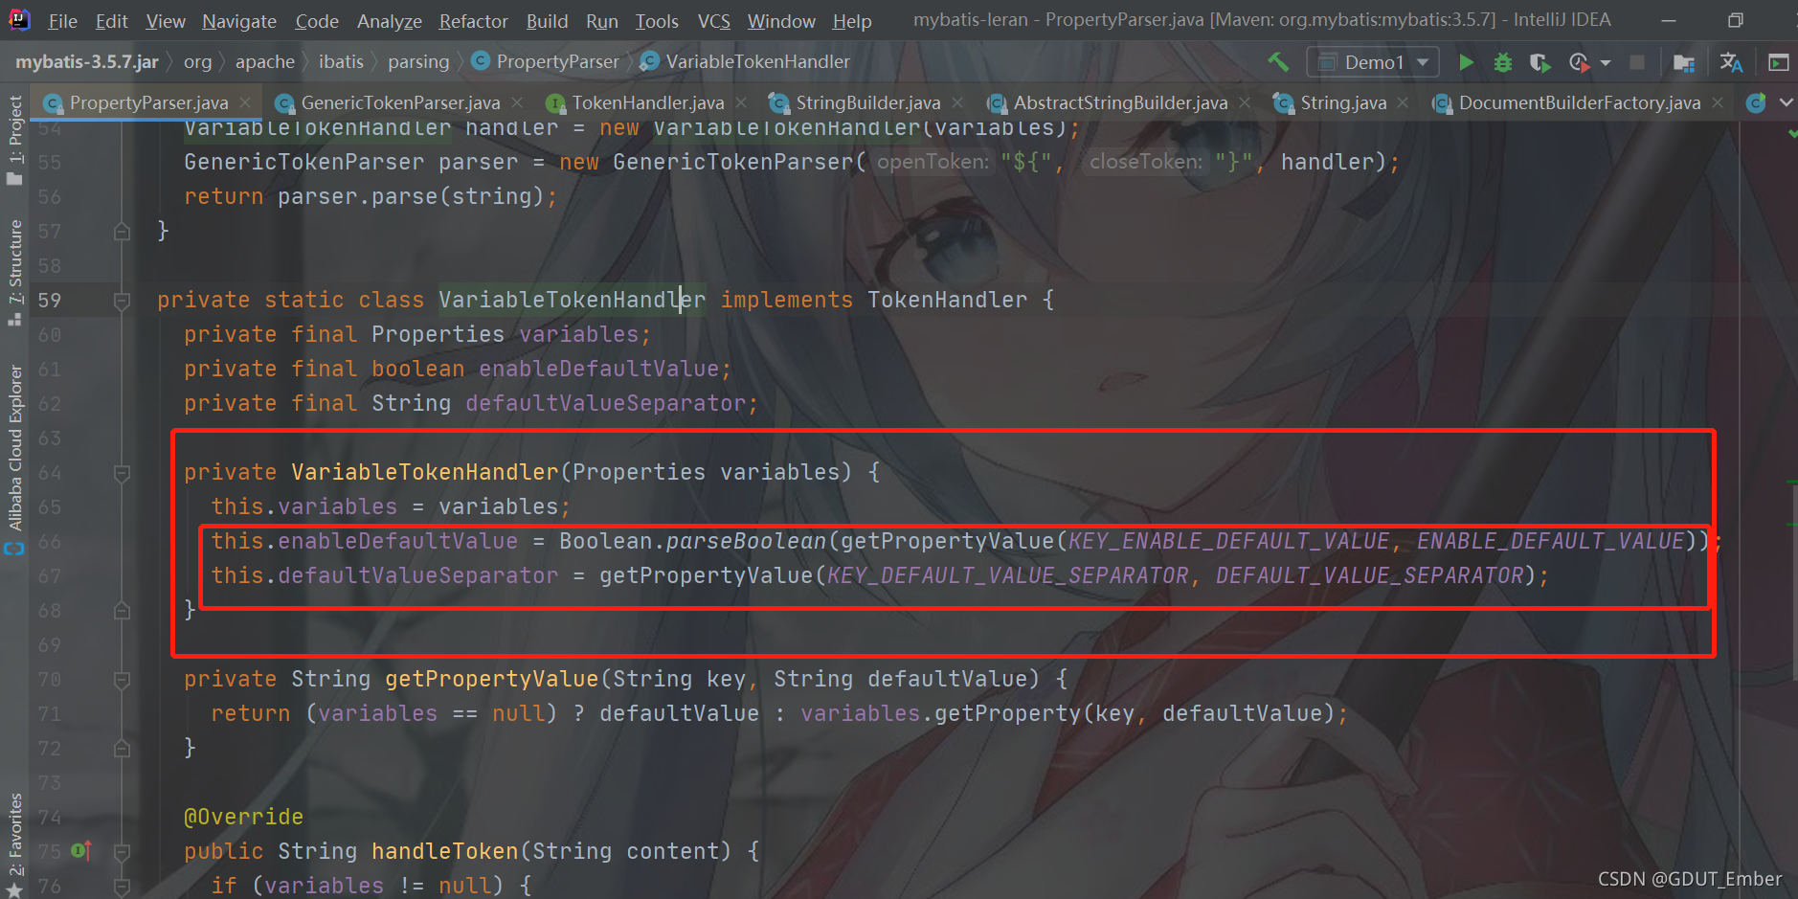Open the VCS menu
The image size is (1798, 899).
click(713, 21)
